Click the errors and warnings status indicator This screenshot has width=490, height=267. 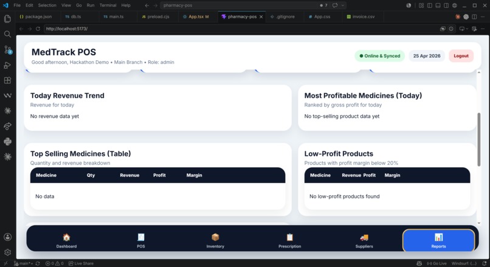[x=54, y=263]
